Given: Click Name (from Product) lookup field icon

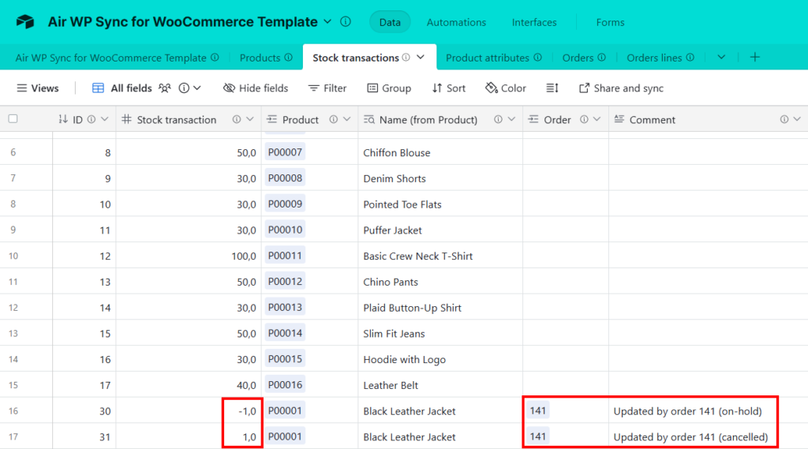Looking at the screenshot, I should coord(369,119).
